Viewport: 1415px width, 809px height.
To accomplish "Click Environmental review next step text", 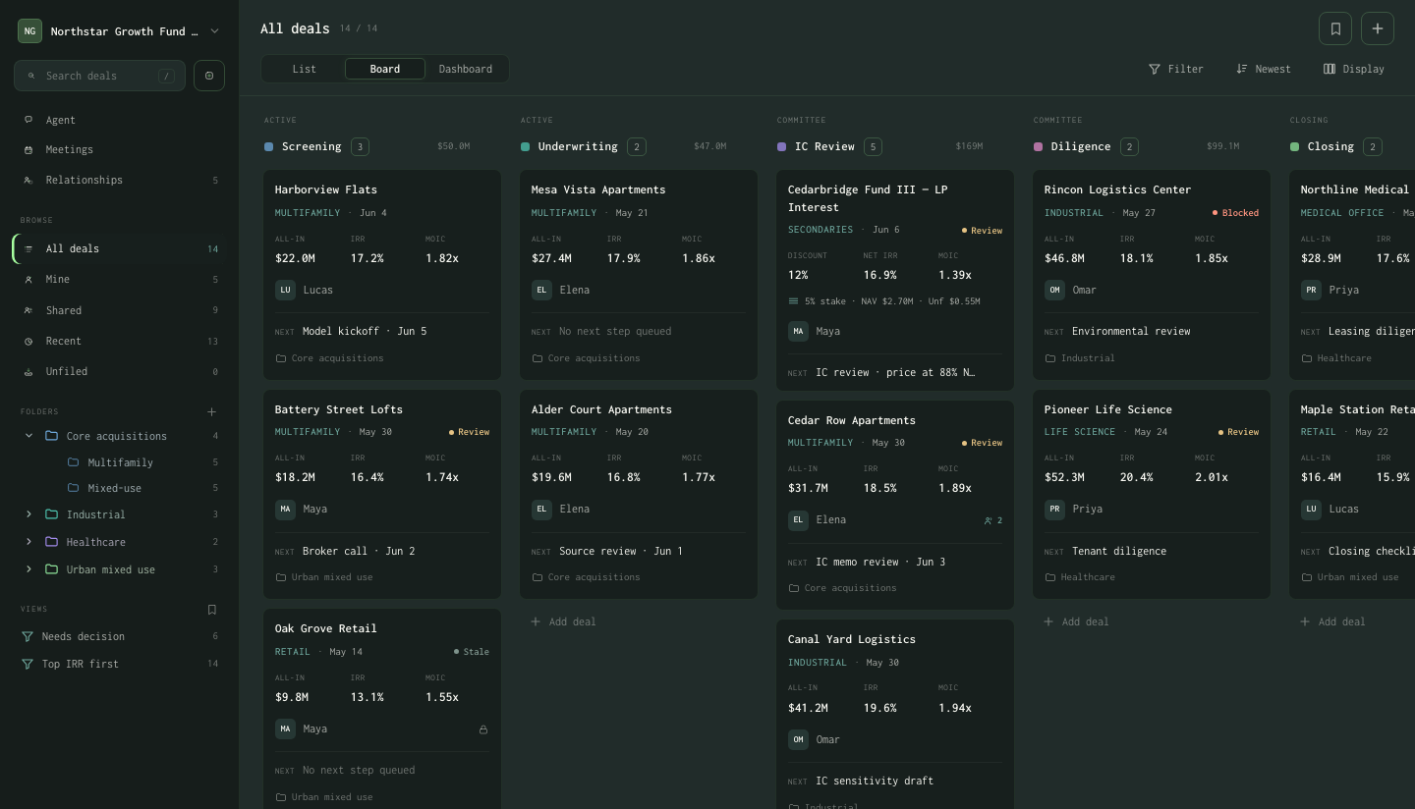I will point(1131,332).
